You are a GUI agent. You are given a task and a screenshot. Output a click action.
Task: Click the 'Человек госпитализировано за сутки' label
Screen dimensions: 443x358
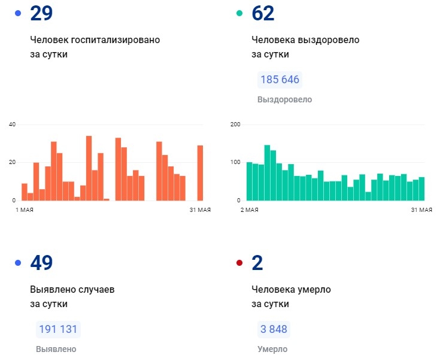click(x=95, y=47)
